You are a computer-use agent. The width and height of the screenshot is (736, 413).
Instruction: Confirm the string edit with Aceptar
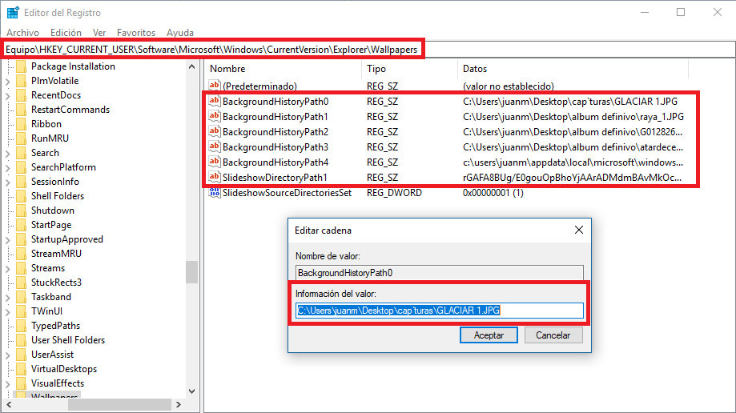pos(489,335)
